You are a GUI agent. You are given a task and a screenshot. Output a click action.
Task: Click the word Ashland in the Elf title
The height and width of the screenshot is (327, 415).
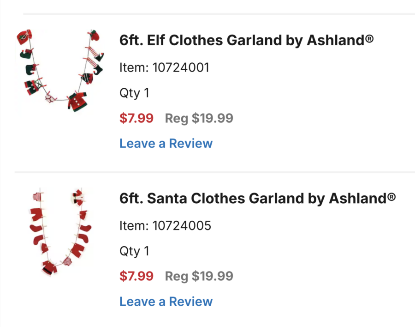pyautogui.click(x=335, y=41)
